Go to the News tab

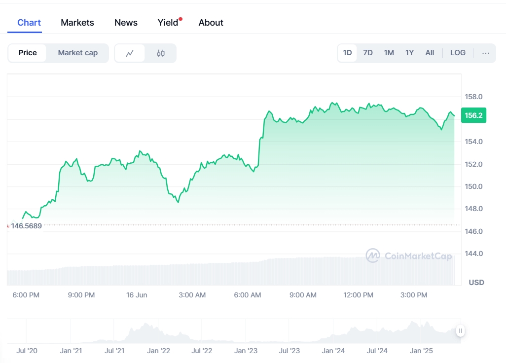[126, 23]
